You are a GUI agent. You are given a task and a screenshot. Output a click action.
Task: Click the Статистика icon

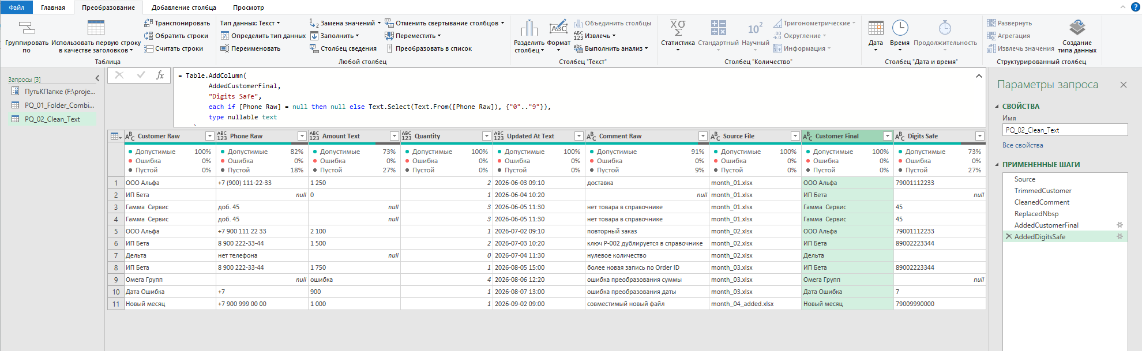[678, 28]
